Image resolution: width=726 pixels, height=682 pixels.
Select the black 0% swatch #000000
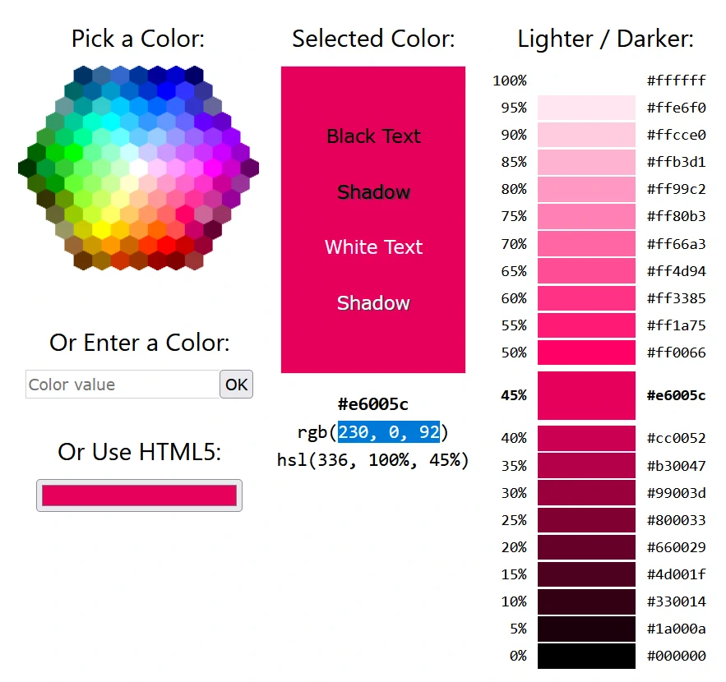click(x=586, y=656)
